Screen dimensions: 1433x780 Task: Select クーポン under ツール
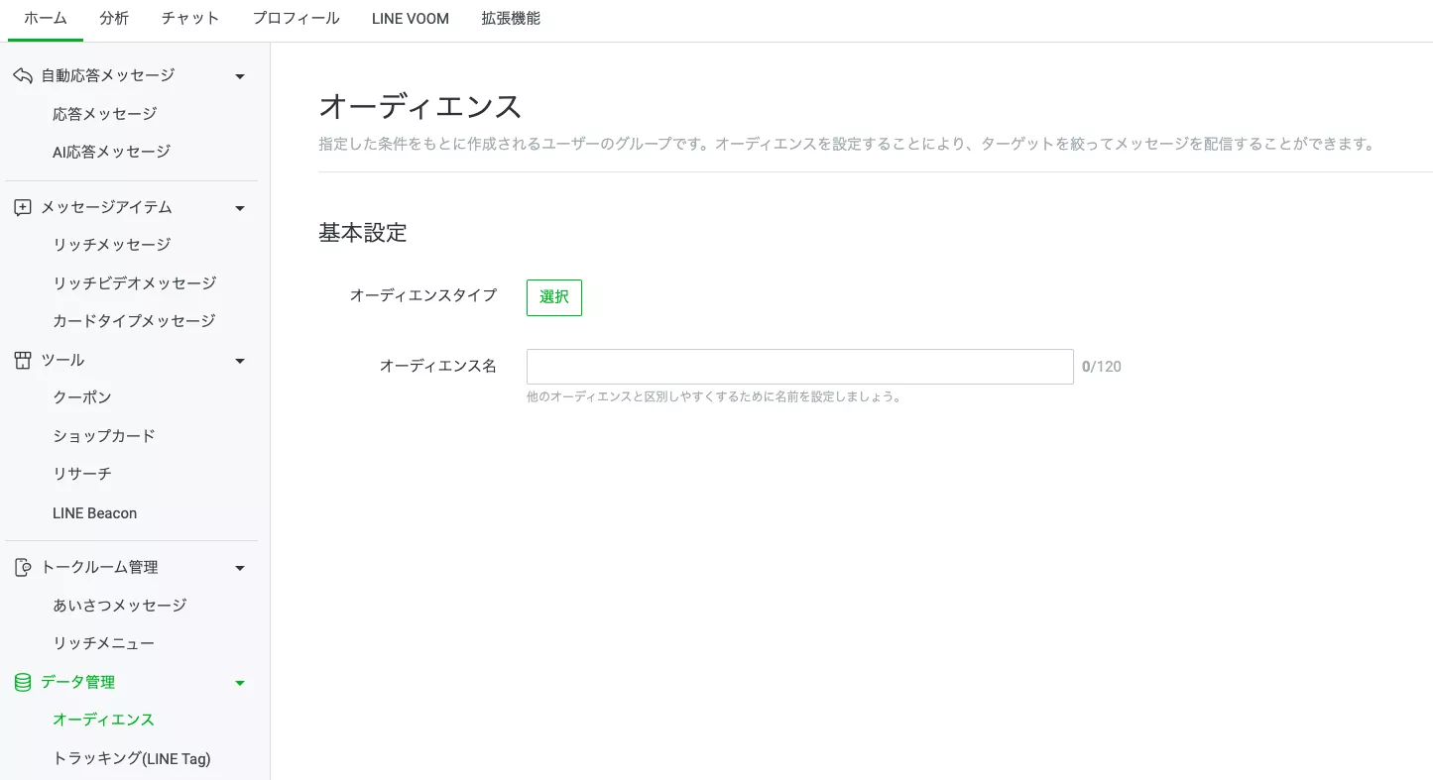[82, 397]
